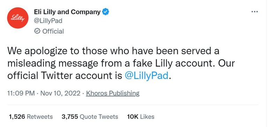
Task: Open the three-dot more options menu
Action: coord(254,12)
